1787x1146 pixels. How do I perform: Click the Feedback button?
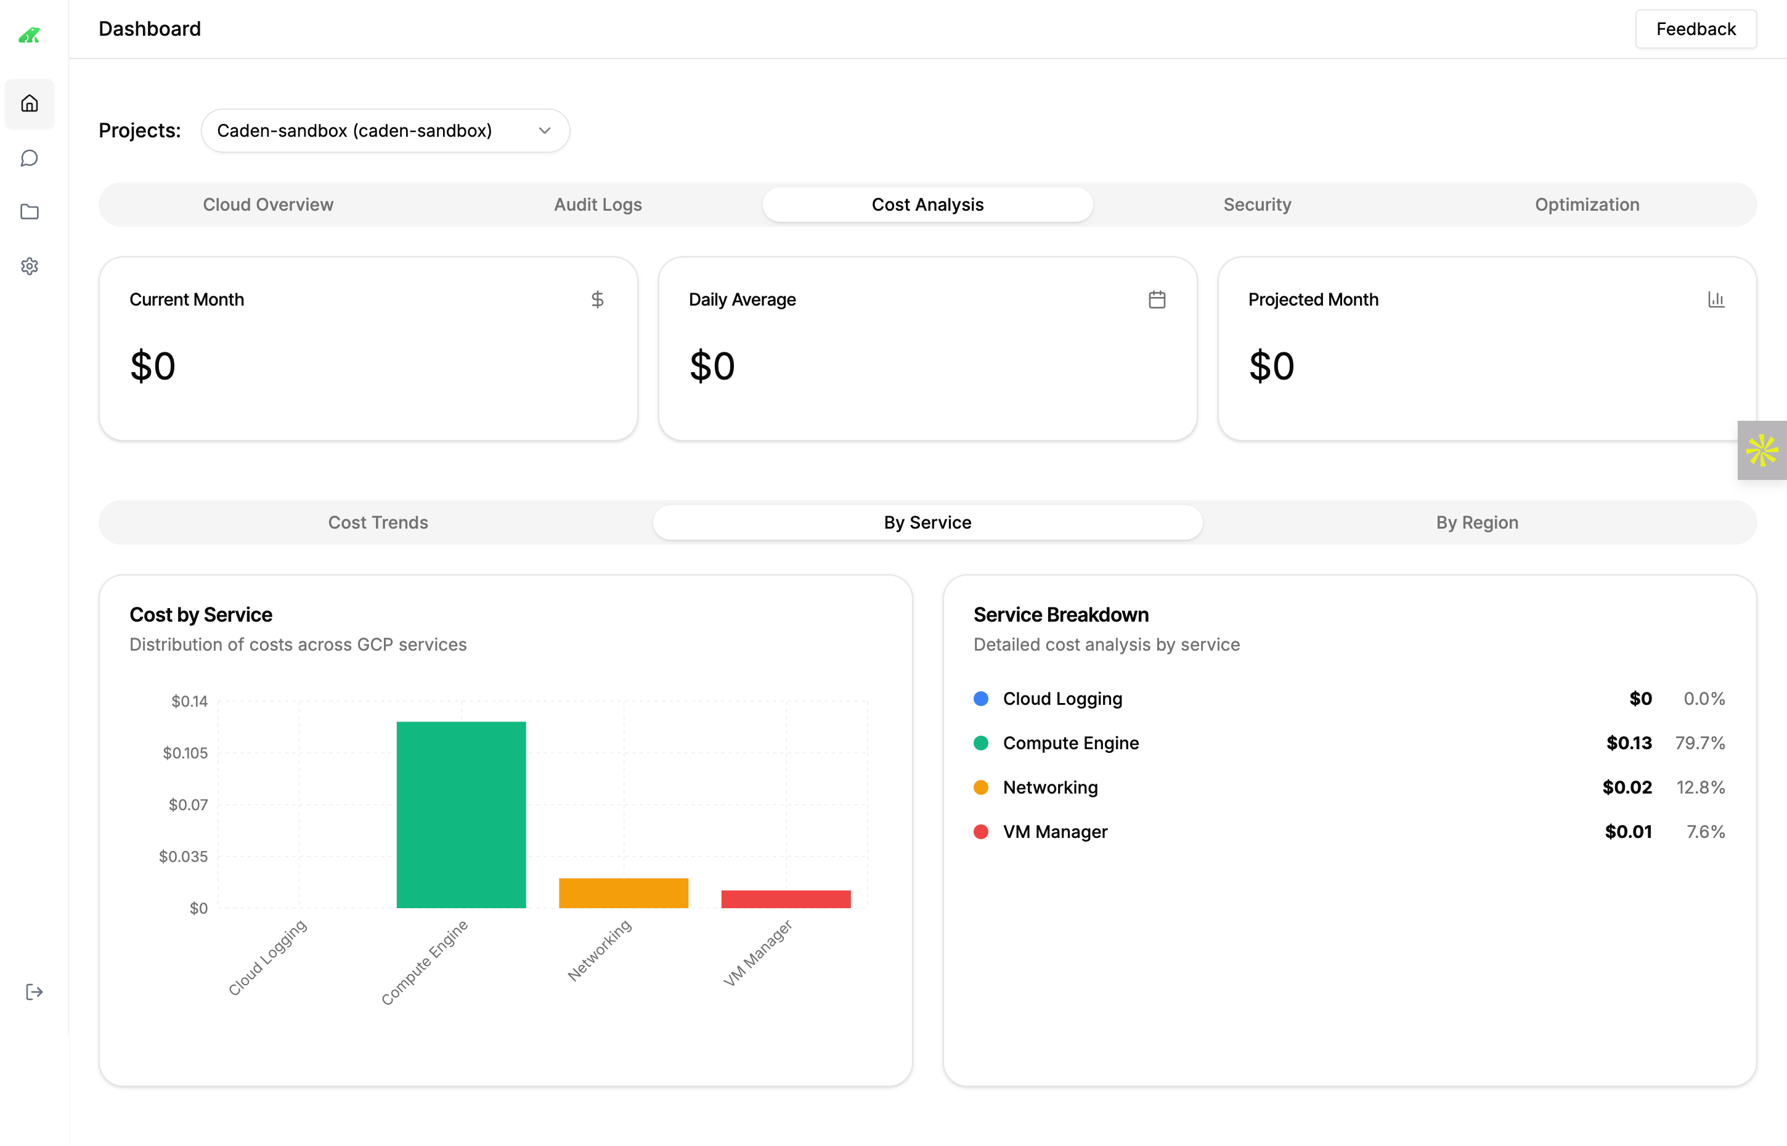click(x=1695, y=29)
